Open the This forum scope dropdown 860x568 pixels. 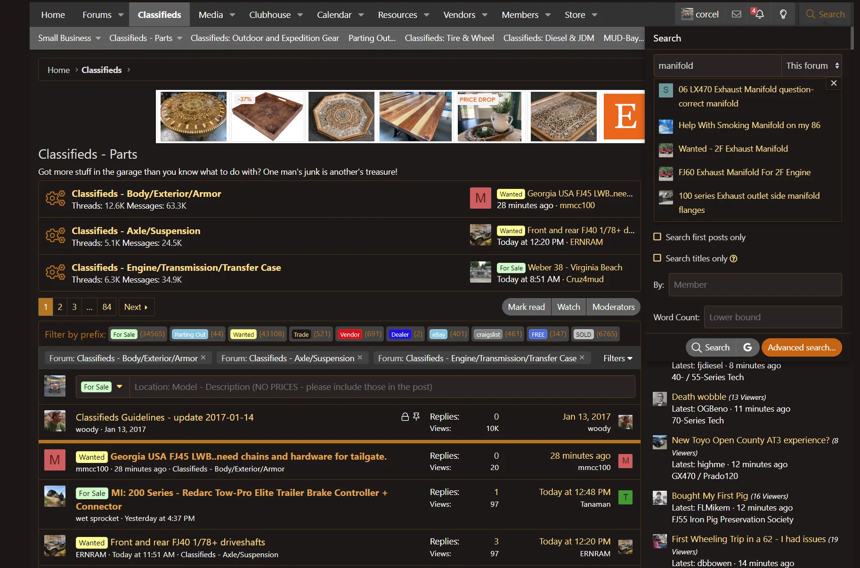pos(811,65)
